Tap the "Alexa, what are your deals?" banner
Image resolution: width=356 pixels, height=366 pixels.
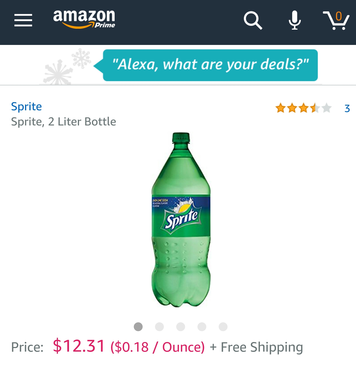coord(210,65)
